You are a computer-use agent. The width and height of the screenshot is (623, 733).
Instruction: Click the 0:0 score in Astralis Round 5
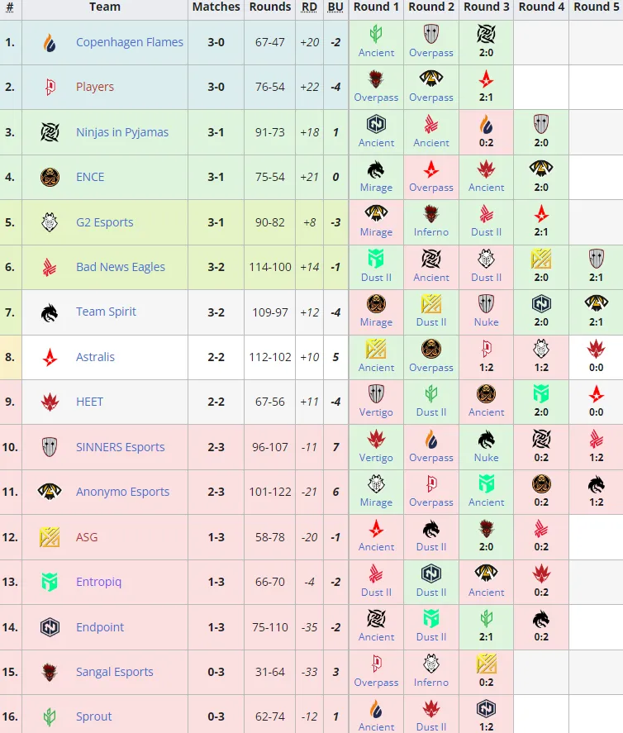596,368
